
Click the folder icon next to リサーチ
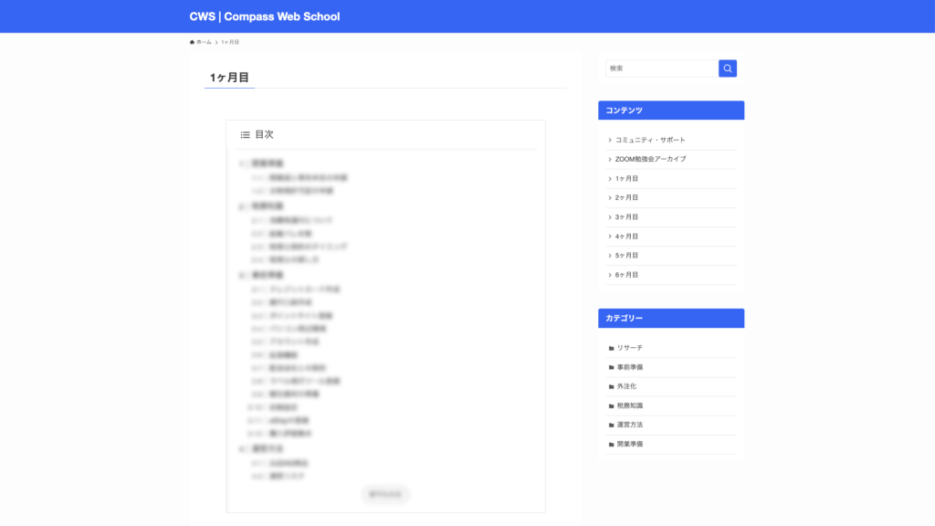pos(612,348)
